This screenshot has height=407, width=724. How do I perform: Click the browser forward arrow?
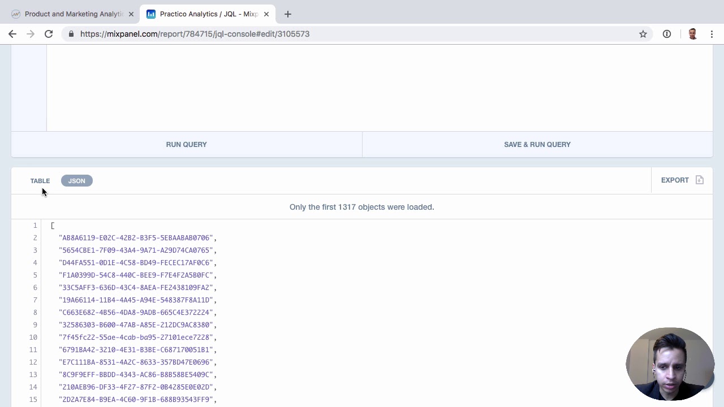coord(31,34)
